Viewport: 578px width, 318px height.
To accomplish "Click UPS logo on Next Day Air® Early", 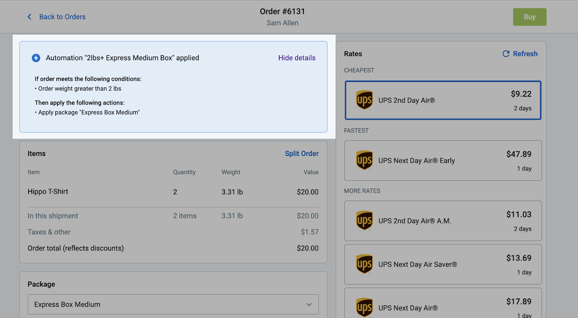I will click(x=364, y=160).
